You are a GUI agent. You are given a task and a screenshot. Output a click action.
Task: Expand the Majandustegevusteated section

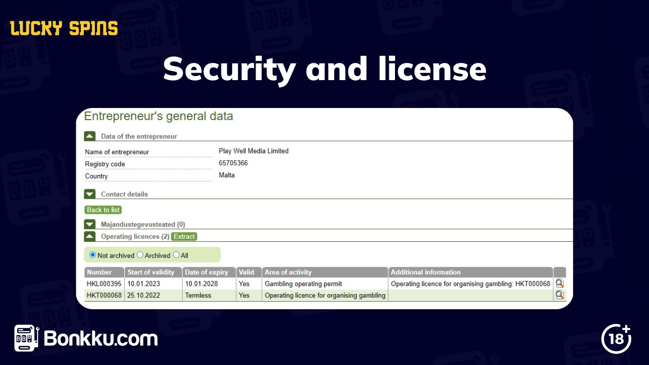(x=90, y=224)
